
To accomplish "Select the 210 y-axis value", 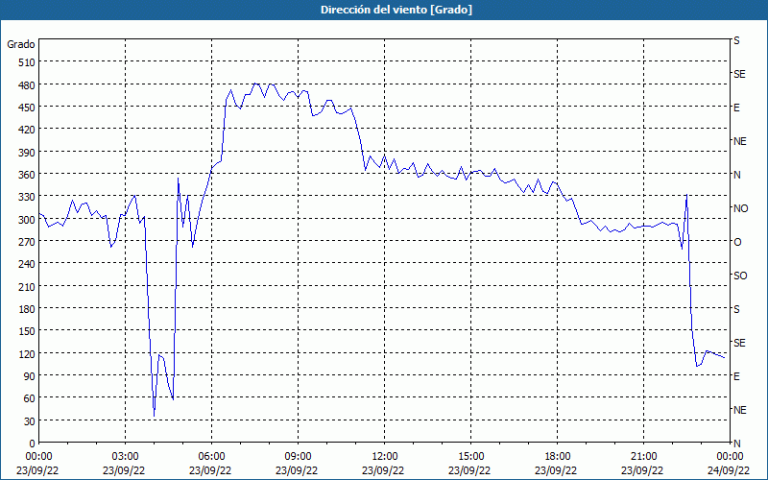I will (x=27, y=287).
